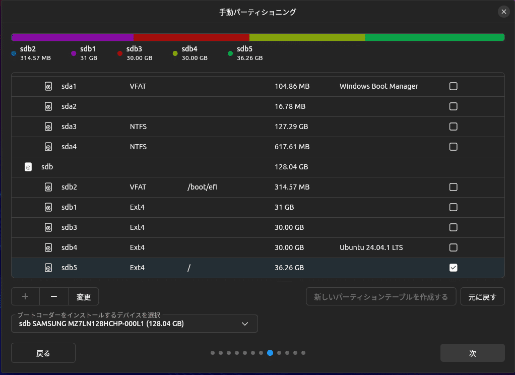Enable the checkbox for sda1 Windows Boot Manager
Image resolution: width=515 pixels, height=375 pixels.
tap(453, 86)
